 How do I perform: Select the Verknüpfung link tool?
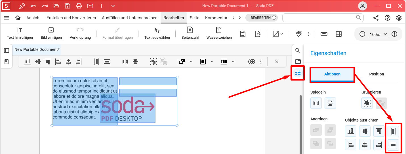pos(80,33)
